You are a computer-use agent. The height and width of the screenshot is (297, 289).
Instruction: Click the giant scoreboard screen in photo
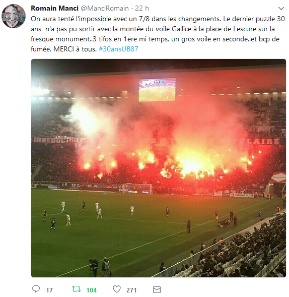pyautogui.click(x=157, y=90)
